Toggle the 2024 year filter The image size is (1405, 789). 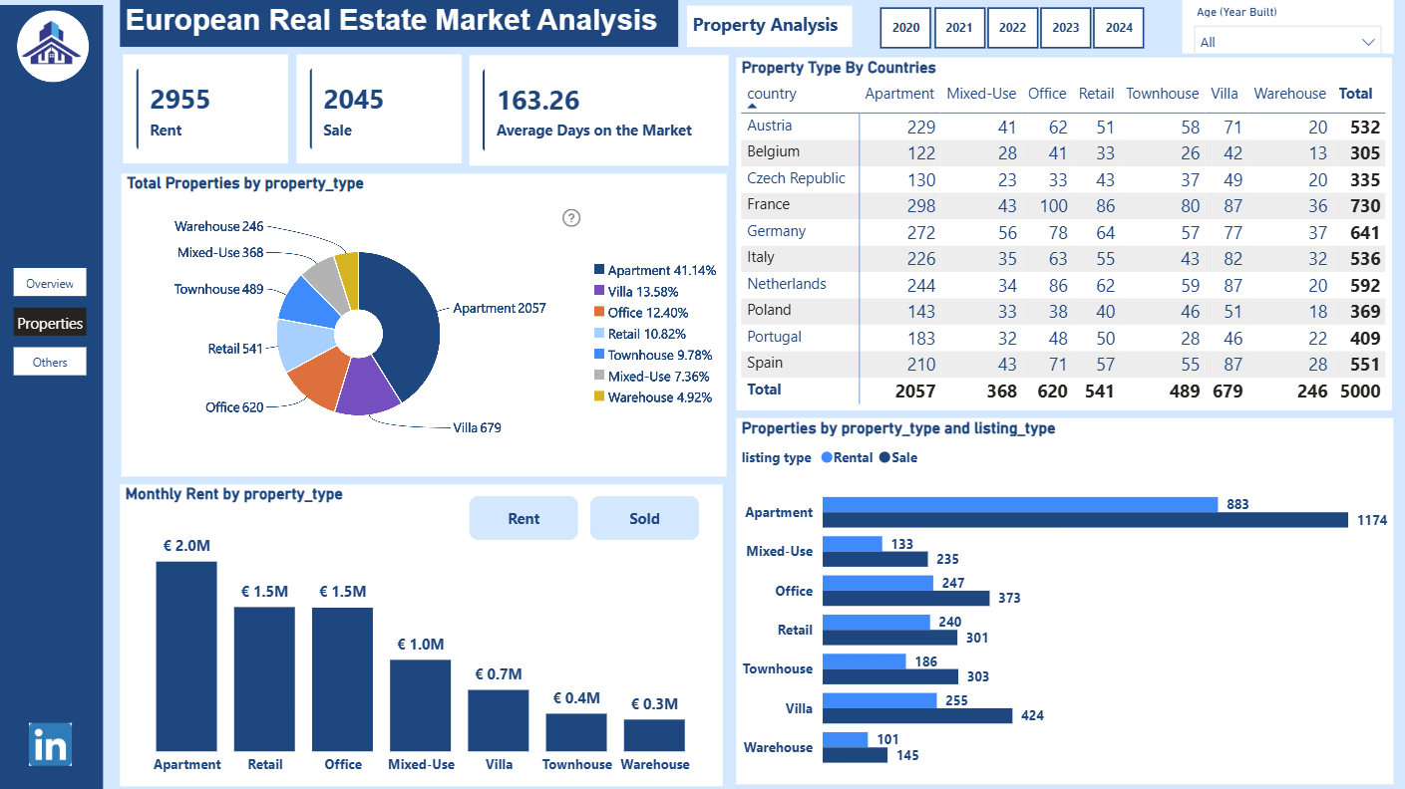coord(1119,28)
